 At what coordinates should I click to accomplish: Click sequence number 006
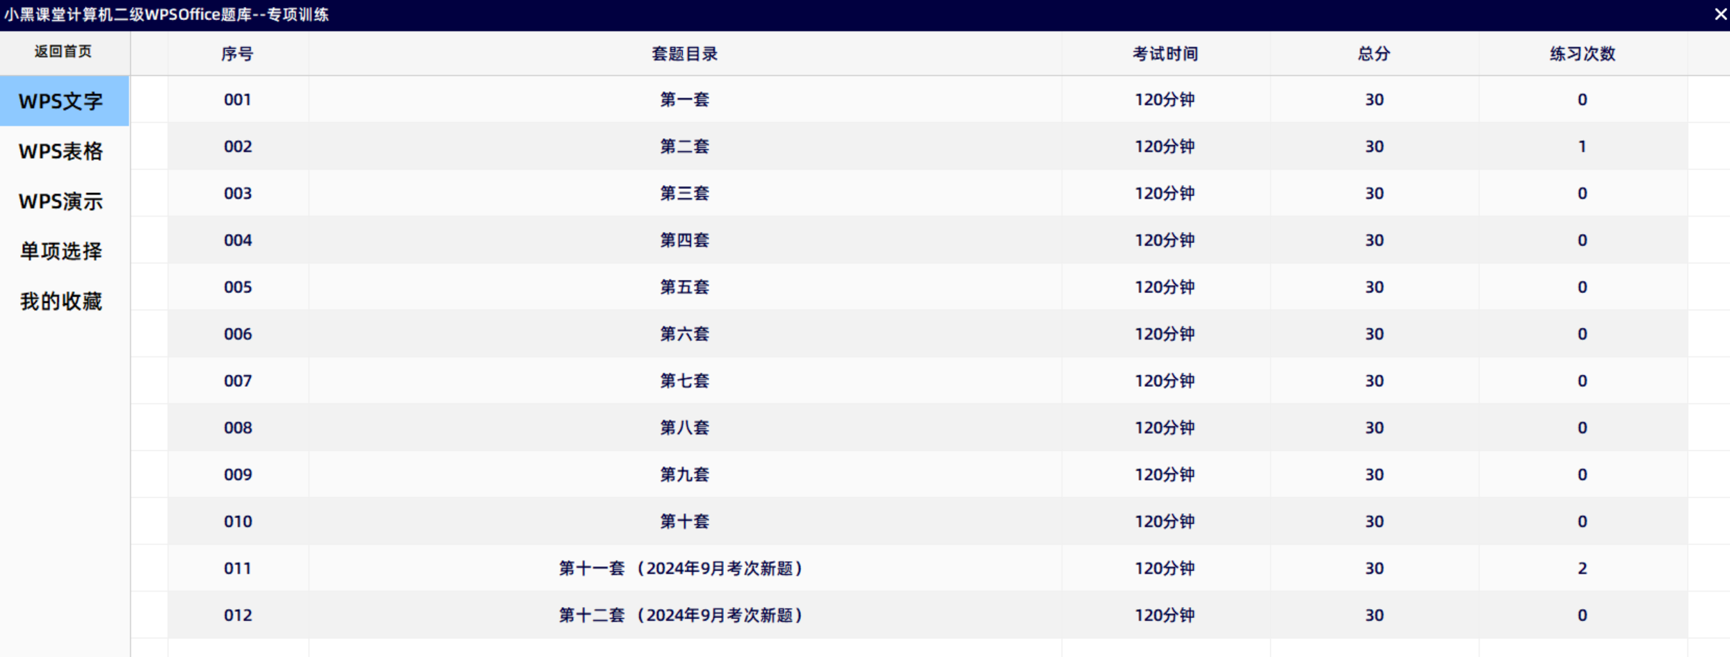[237, 334]
